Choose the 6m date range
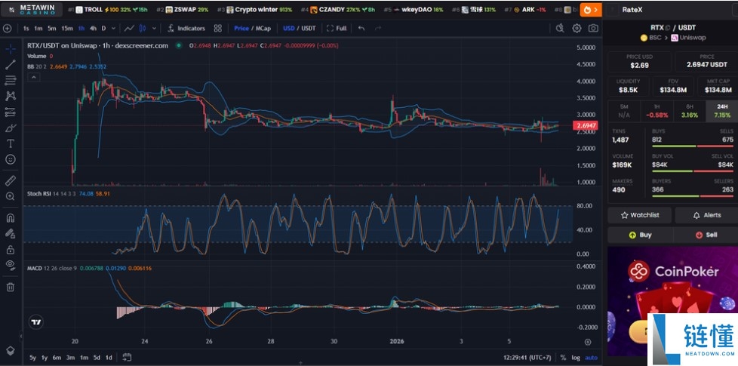This screenshot has width=738, height=366. click(x=57, y=358)
